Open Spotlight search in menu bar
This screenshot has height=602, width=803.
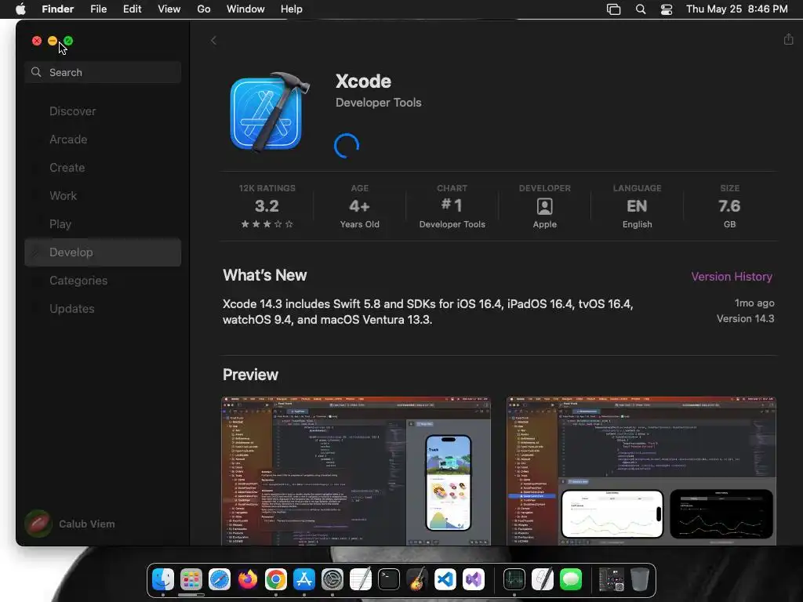pyautogui.click(x=640, y=9)
